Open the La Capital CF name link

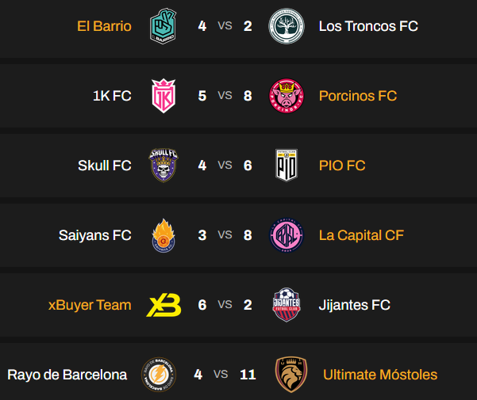[x=361, y=235]
